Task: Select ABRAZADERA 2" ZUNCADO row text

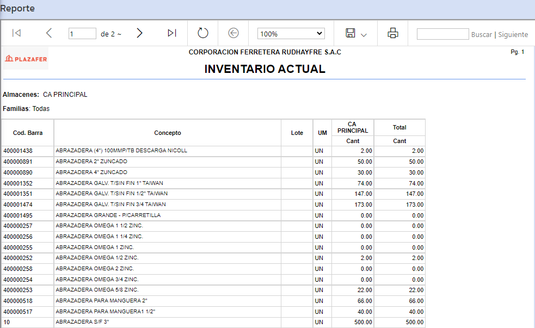Action: [91, 161]
